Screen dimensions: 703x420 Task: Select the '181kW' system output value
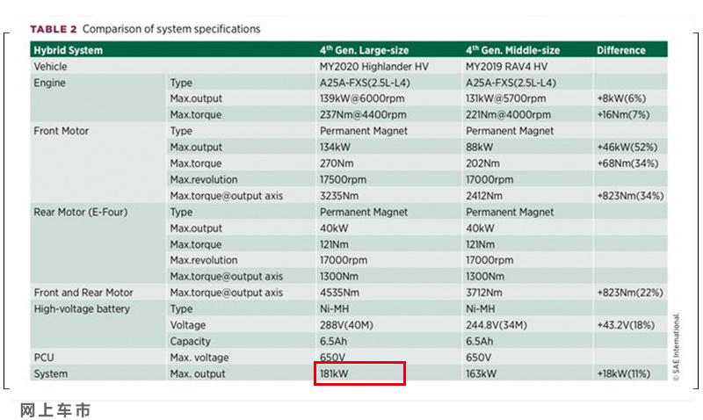click(x=334, y=373)
